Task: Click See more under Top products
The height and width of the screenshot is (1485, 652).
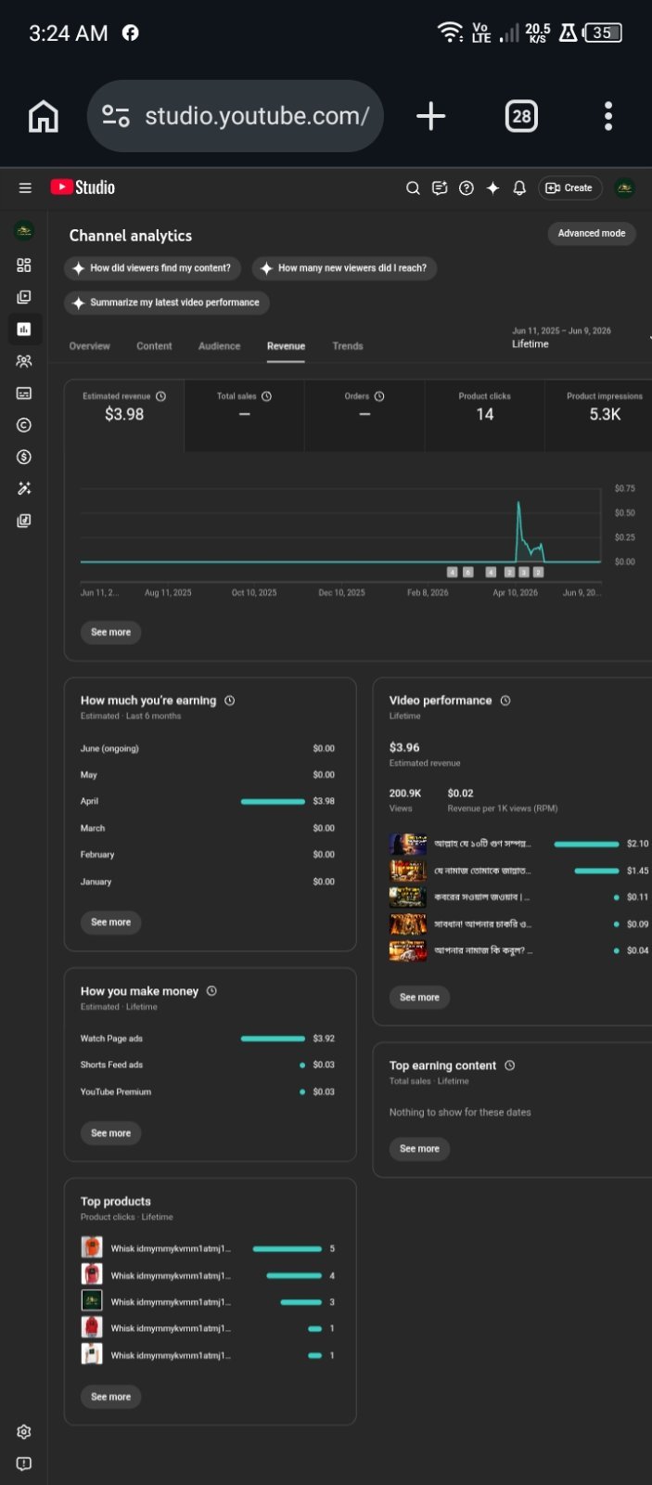Action: 110,1397
